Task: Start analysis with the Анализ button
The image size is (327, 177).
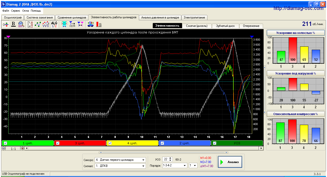Action: point(230,162)
